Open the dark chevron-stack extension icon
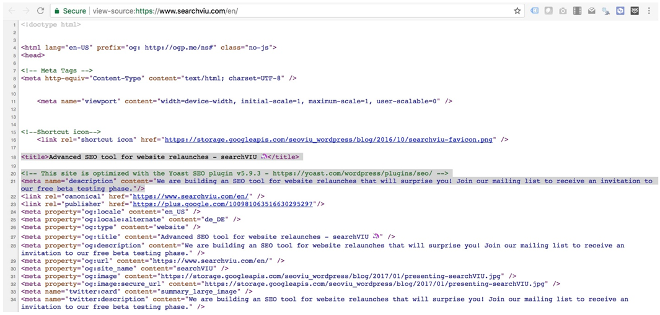This screenshot has width=660, height=315. pyautogui.click(x=635, y=11)
